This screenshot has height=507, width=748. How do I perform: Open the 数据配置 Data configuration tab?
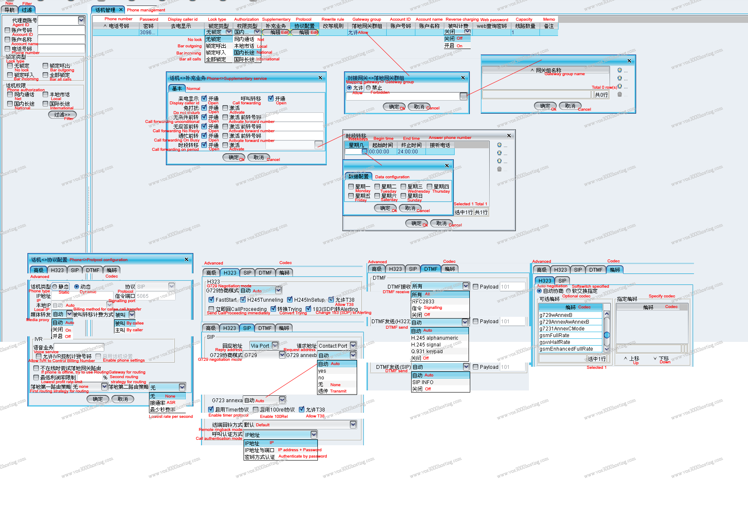pos(359,177)
